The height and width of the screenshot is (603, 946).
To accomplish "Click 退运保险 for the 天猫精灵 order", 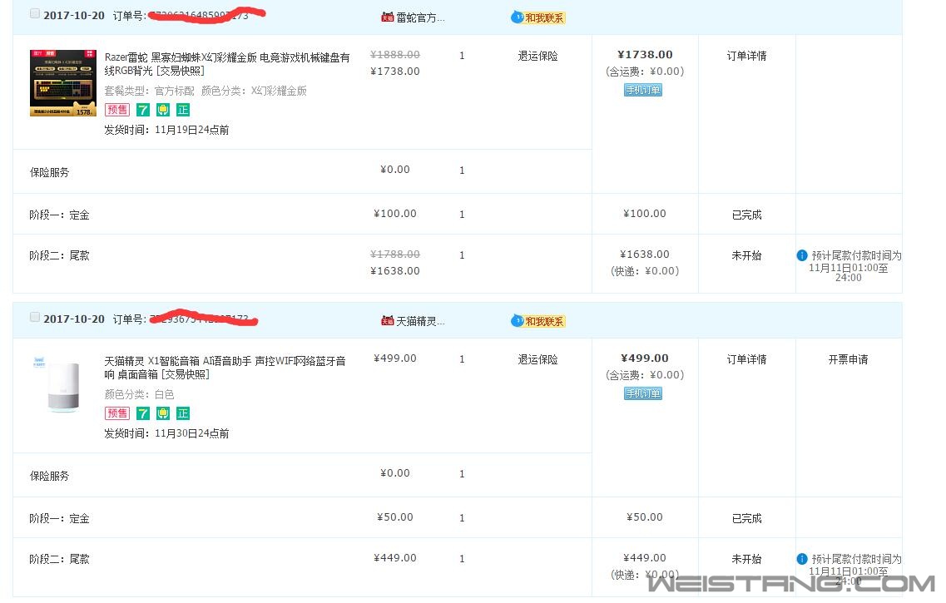I will (x=537, y=359).
